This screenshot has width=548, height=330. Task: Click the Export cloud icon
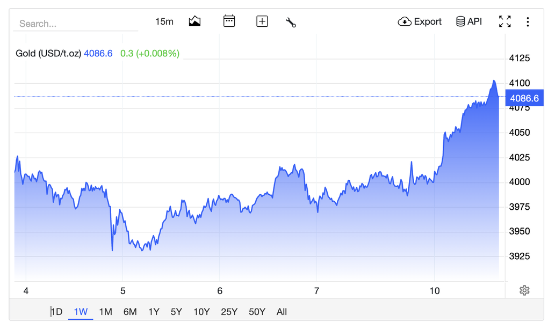click(x=404, y=21)
